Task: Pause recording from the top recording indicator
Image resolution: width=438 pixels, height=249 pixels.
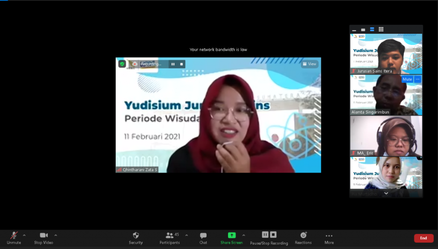Action: tap(173, 64)
